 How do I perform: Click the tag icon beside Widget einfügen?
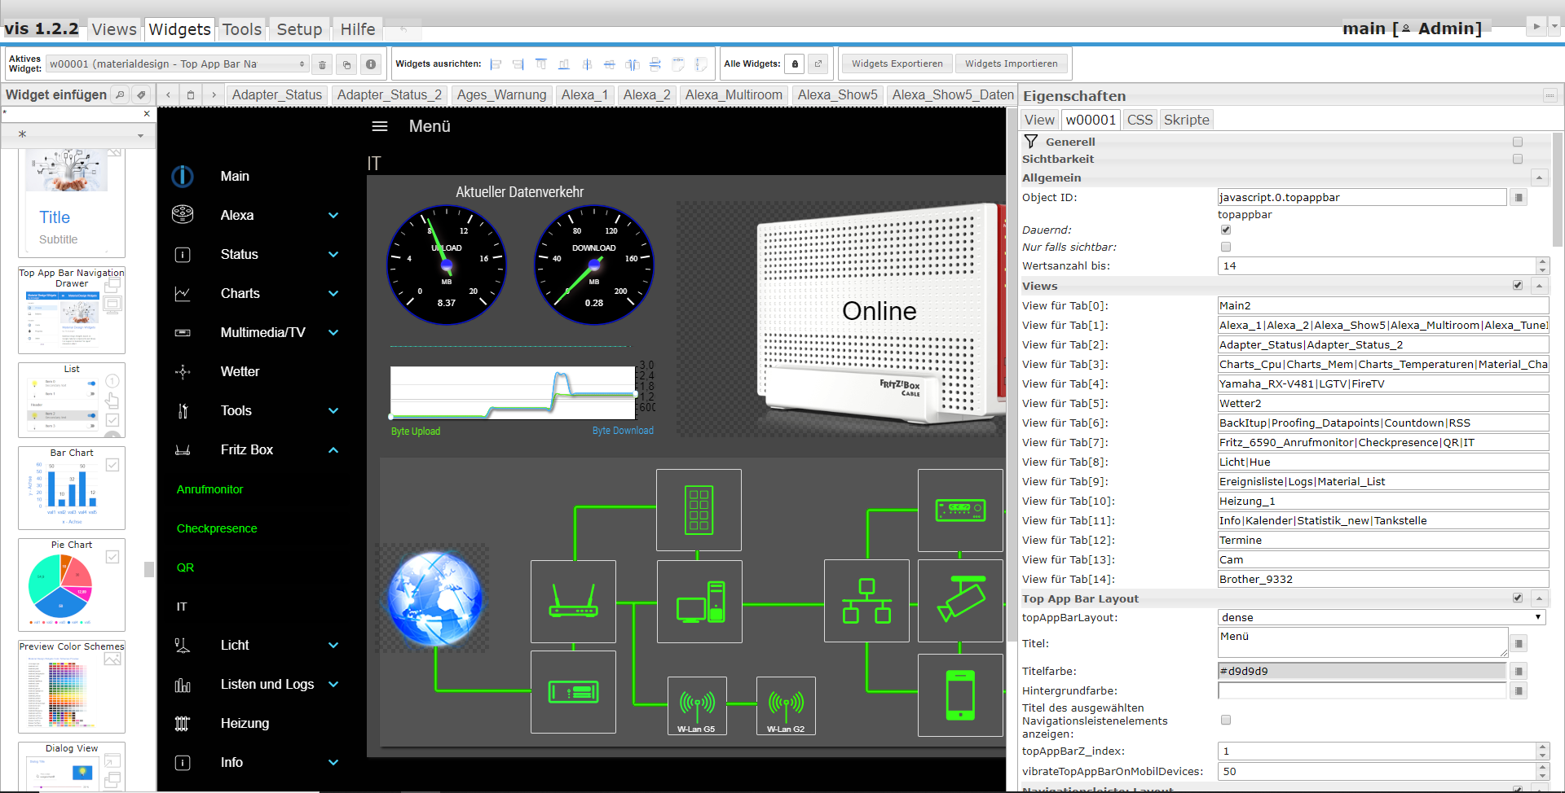[x=141, y=94]
